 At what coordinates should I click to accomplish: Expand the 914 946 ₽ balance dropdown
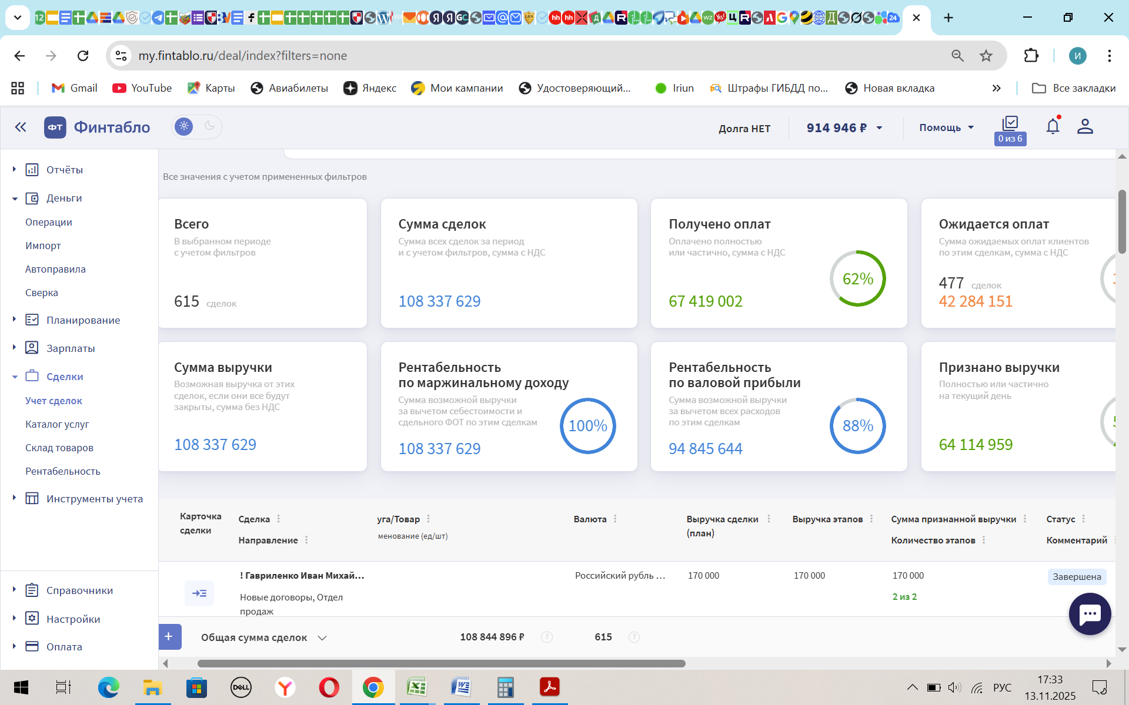(880, 128)
